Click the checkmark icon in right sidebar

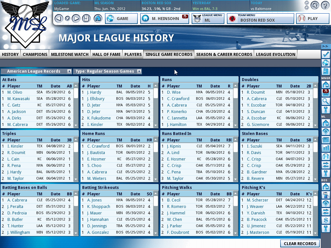[326, 54]
